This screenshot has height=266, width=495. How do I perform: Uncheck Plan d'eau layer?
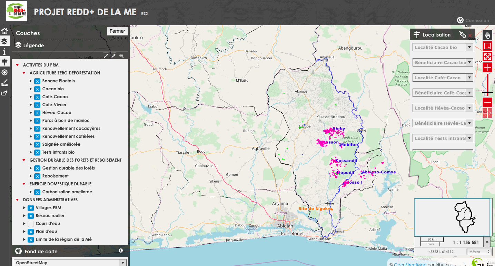[x=31, y=232]
